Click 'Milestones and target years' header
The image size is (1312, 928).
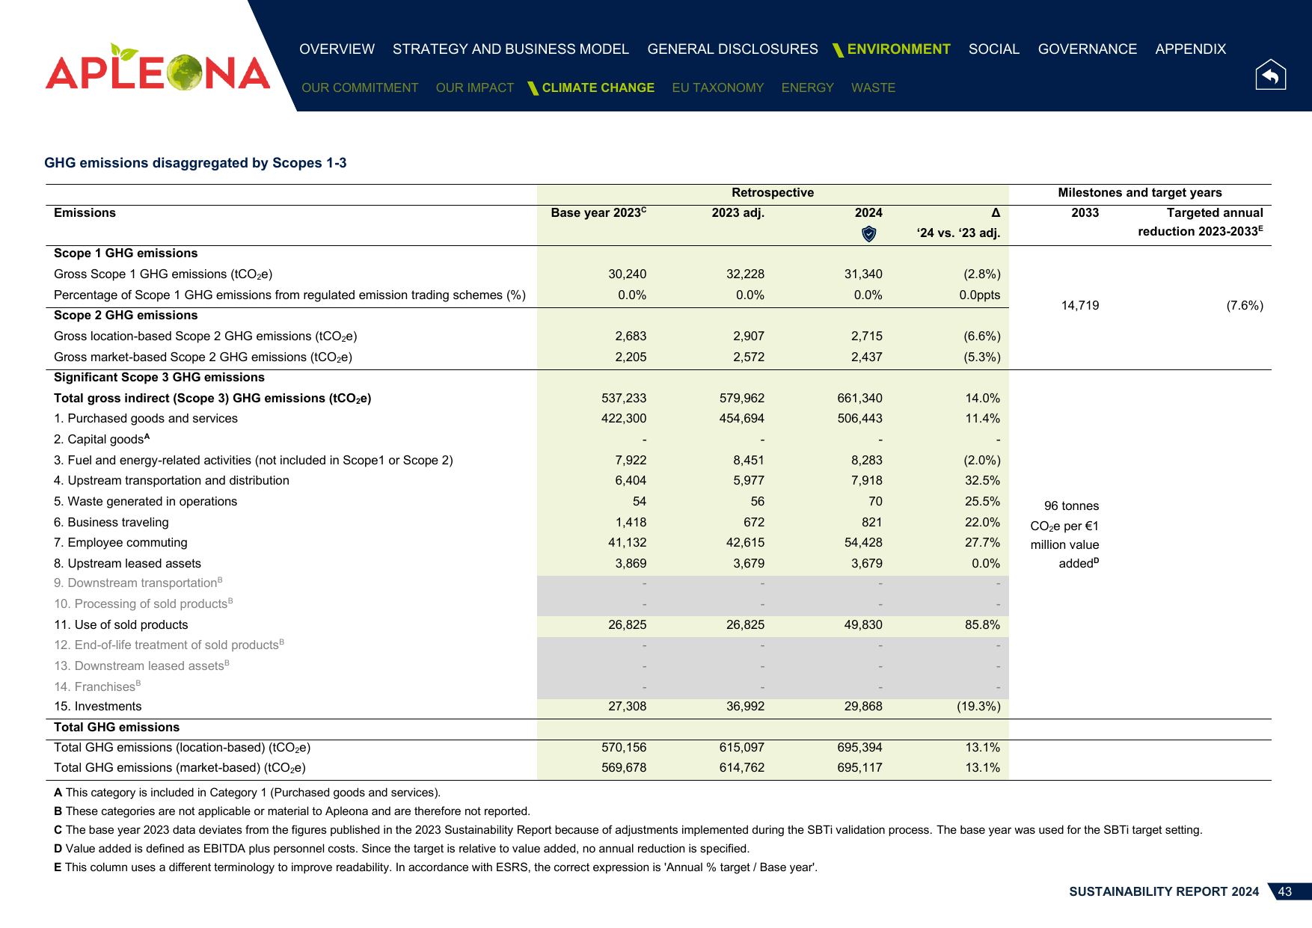coord(1139,192)
